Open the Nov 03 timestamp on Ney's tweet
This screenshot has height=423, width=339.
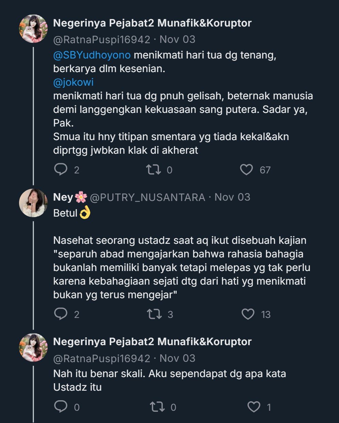tap(232, 197)
